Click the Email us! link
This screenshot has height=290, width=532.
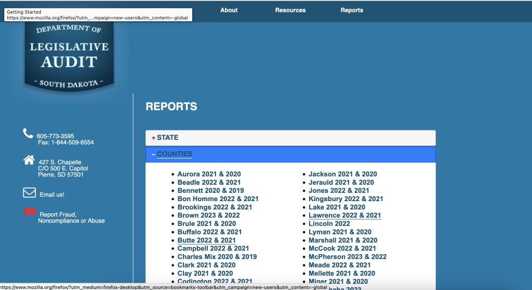(52, 195)
